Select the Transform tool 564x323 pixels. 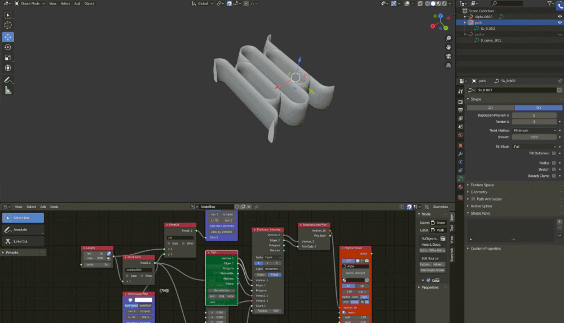8,68
